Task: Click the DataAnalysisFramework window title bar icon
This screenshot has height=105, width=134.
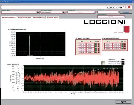Action: click(x=1, y=2)
